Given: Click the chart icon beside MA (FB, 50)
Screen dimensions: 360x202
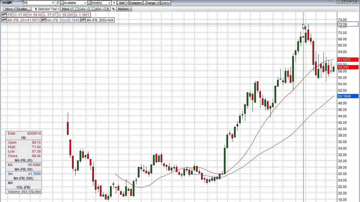Looking at the screenshot, I should [44, 20].
